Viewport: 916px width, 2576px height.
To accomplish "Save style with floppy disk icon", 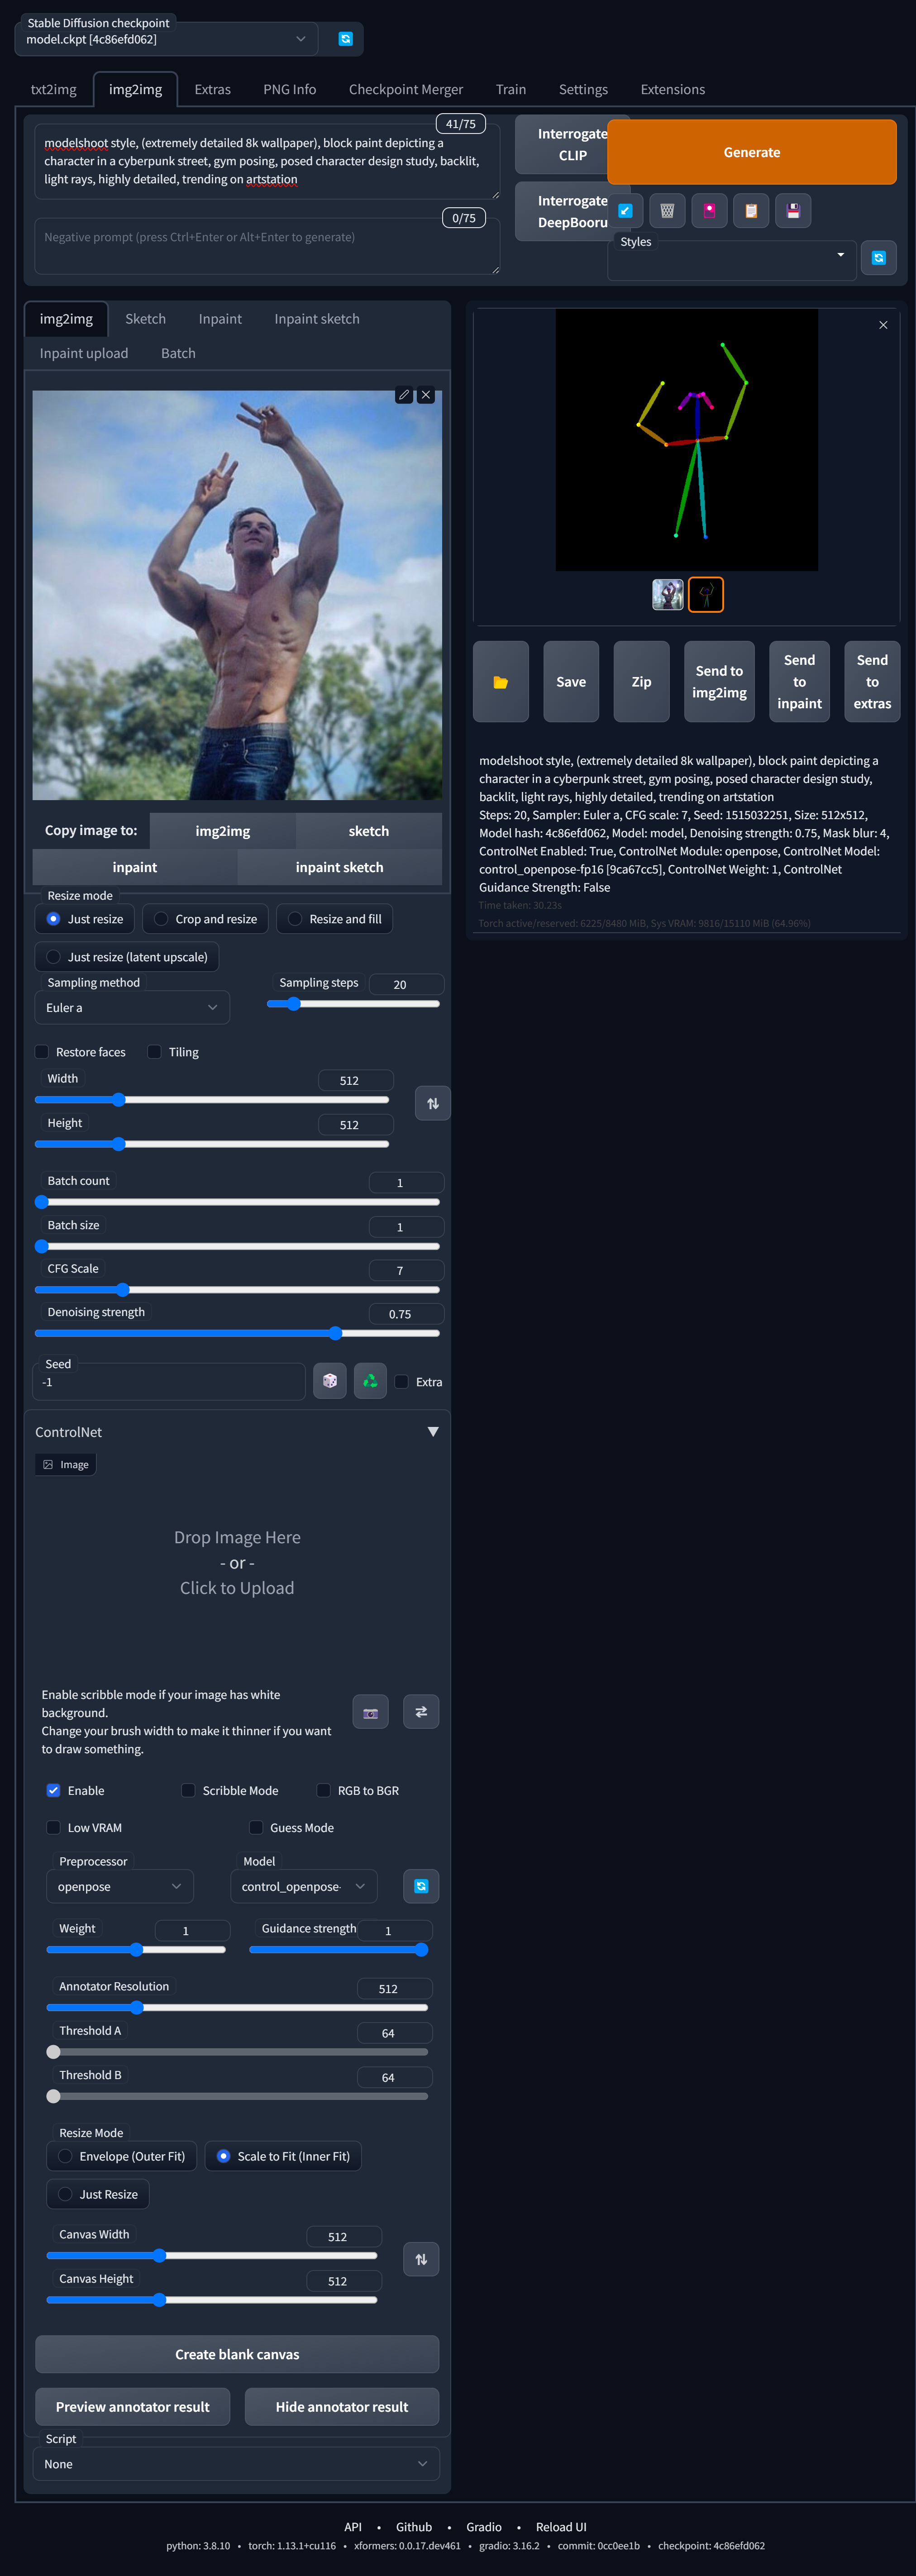I will pos(793,211).
